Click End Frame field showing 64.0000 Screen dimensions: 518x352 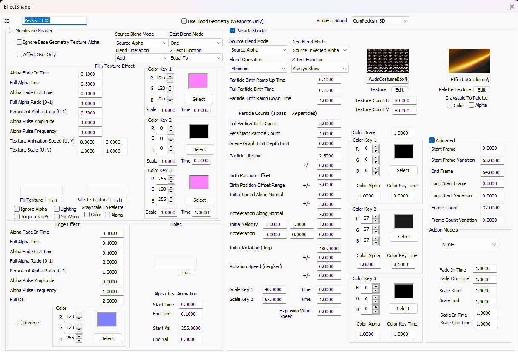click(492, 173)
